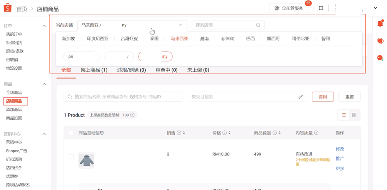Select 马来西亚 region tab
Image resolution: width=387 pixels, height=190 pixels.
coord(179,39)
